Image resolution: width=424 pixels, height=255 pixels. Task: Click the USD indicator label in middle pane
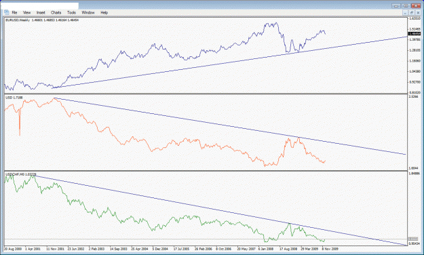[x=14, y=98]
